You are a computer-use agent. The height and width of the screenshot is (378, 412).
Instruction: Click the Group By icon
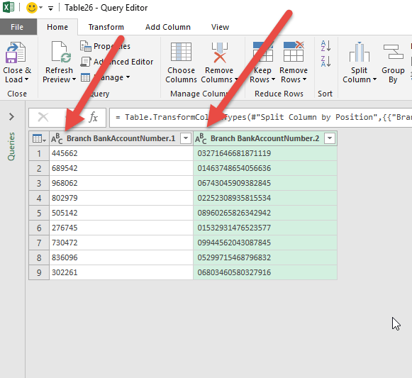(x=393, y=52)
